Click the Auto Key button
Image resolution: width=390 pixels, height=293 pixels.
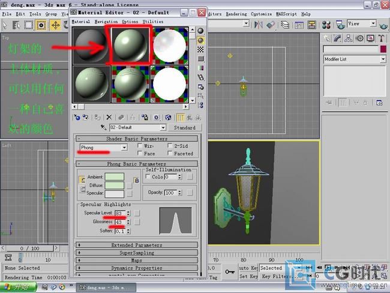[248, 268]
